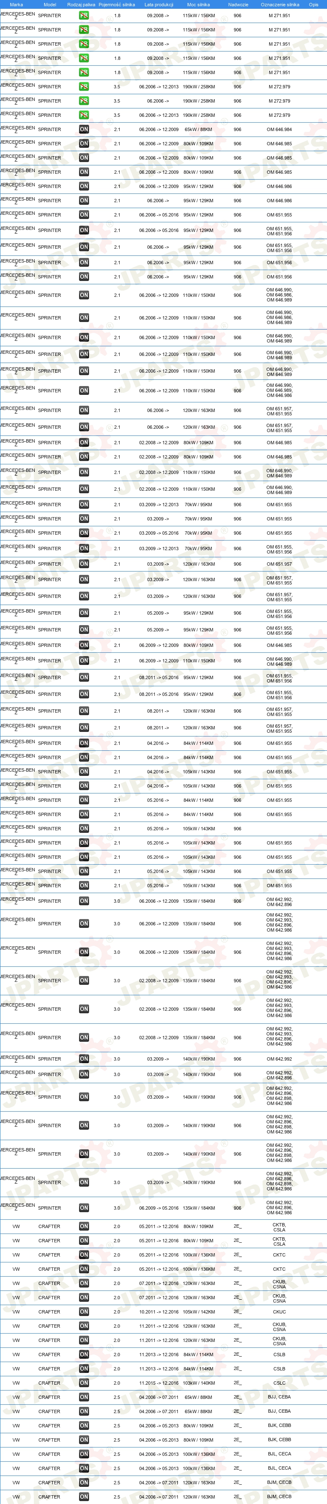Select 2.0 capacity cell in CSLC row
Image resolution: width=327 pixels, height=1504 pixels.
(117, 1383)
